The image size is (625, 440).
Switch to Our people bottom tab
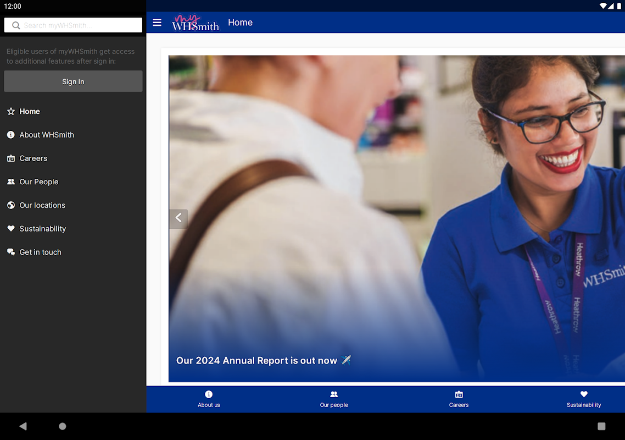point(334,399)
